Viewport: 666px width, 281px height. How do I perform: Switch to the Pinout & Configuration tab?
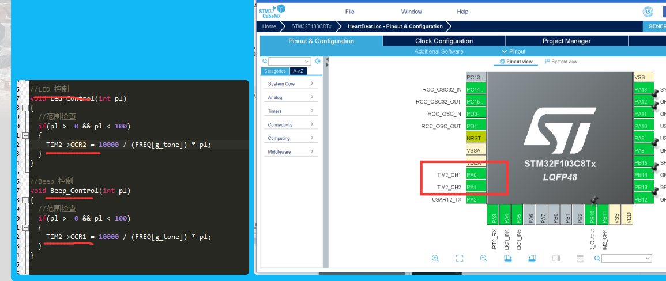[321, 41]
